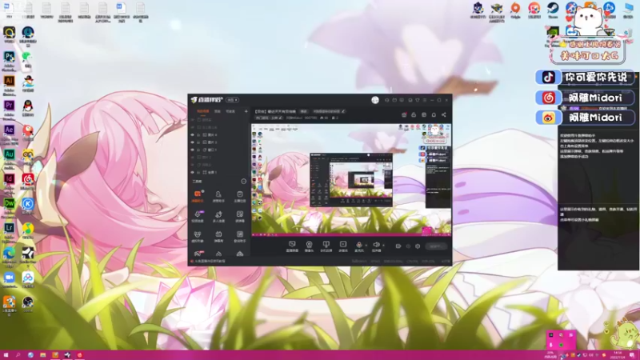Open the Origin desktop shortcut
640x360 pixels.
pyautogui.click(x=515, y=10)
